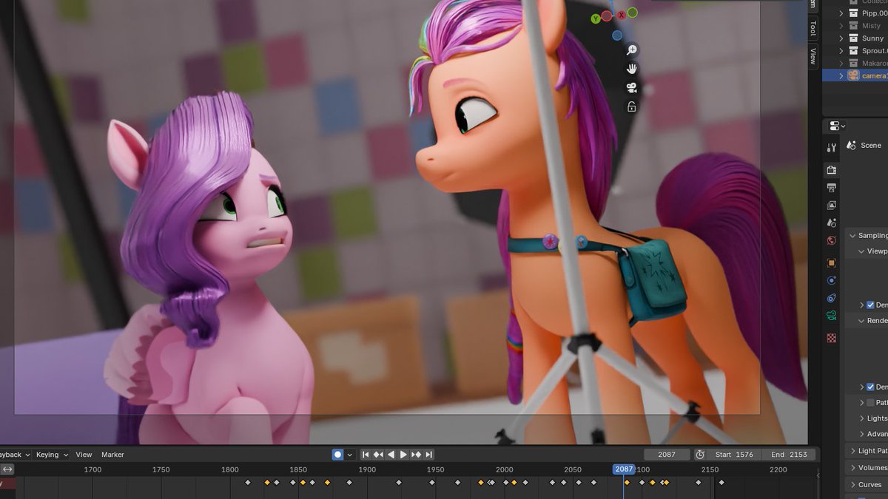Image resolution: width=888 pixels, height=499 pixels.
Task: Toggle lock camera to view padlock
Action: (632, 106)
